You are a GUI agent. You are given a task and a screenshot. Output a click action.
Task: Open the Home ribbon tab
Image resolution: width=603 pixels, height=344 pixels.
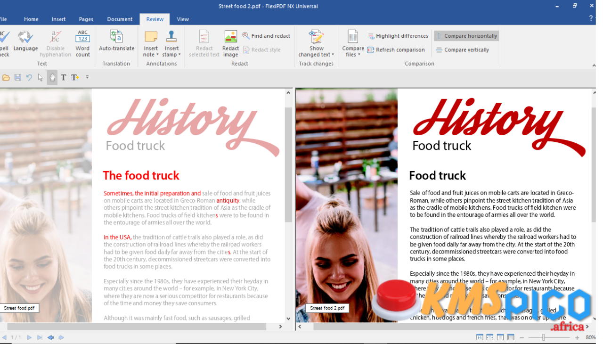pos(31,19)
